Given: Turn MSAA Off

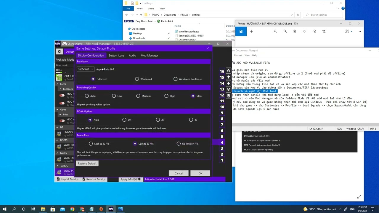Looking at the screenshot, I should [127, 120].
